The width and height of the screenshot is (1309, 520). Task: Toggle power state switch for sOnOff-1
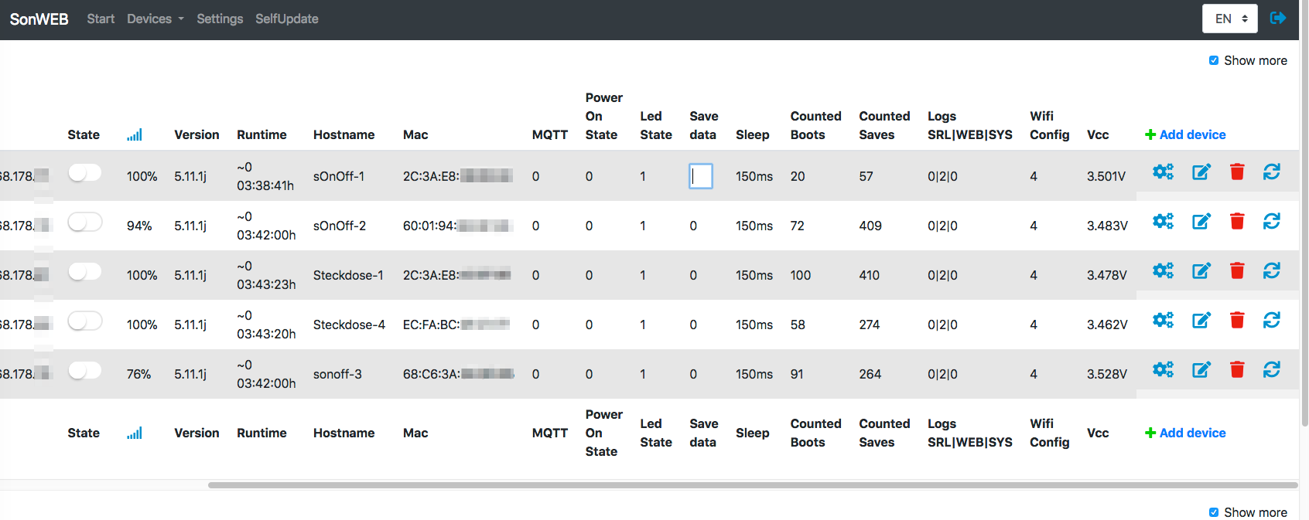(85, 173)
